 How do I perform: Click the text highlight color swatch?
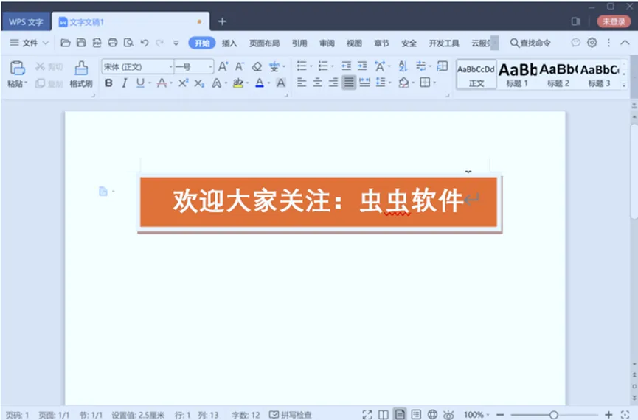coord(238,83)
